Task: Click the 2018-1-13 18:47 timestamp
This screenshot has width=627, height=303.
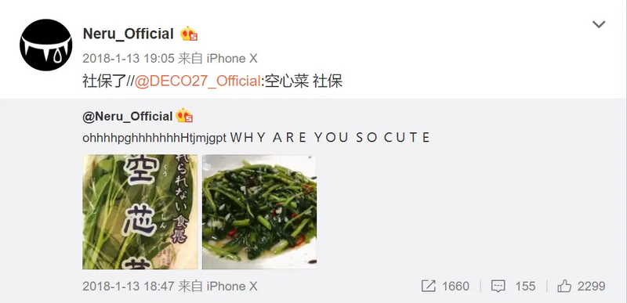Action: pos(129,287)
